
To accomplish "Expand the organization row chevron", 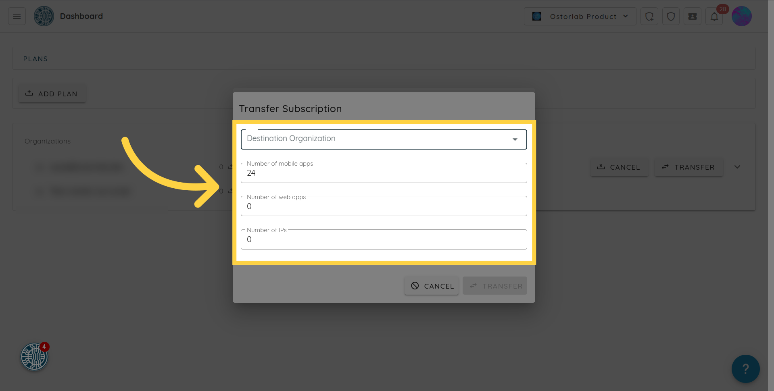I will click(x=737, y=167).
